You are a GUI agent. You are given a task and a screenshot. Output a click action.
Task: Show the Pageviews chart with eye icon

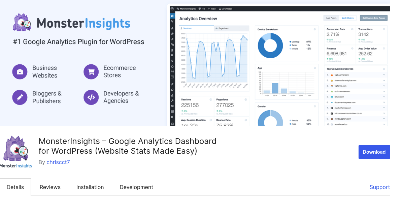[x=222, y=29]
